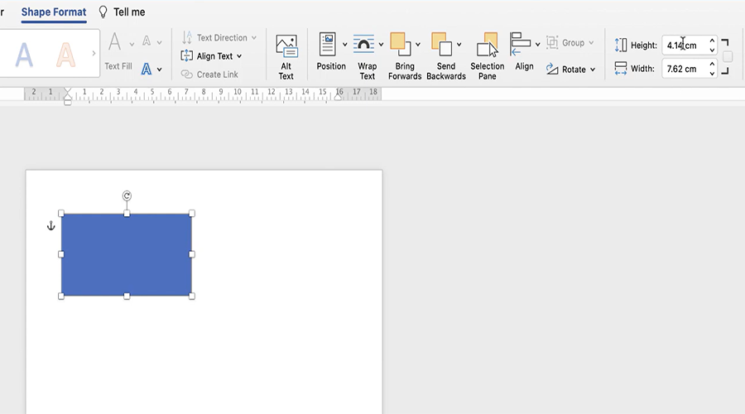Click the Send Backwards icon
745x414 pixels.
(441, 45)
